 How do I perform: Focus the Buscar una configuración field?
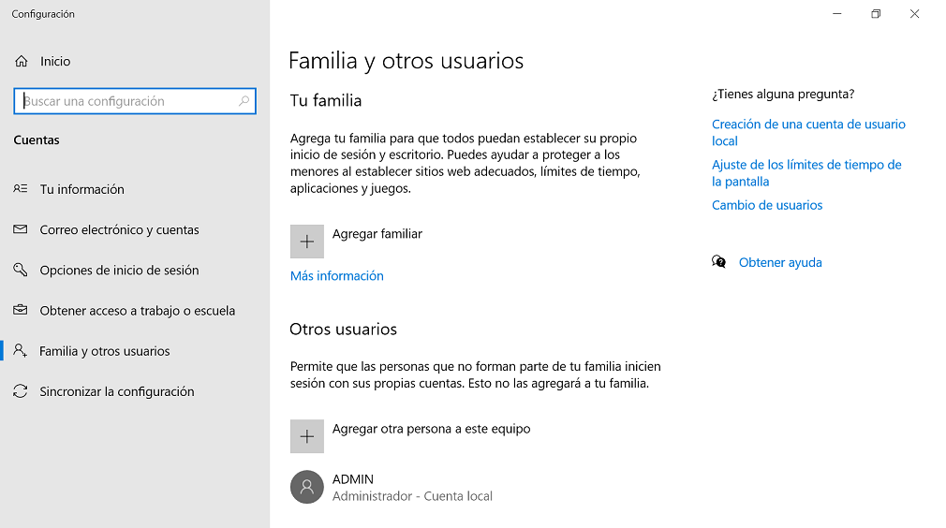[x=135, y=101]
